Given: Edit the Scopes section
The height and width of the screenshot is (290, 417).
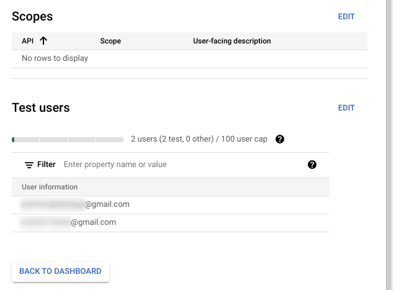Looking at the screenshot, I should 346,17.
